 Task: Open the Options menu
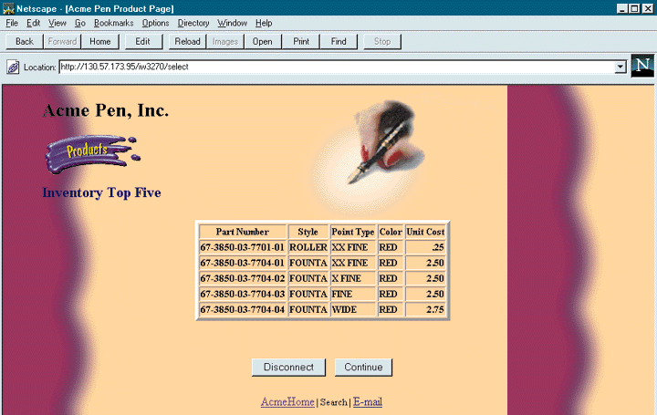click(x=155, y=23)
